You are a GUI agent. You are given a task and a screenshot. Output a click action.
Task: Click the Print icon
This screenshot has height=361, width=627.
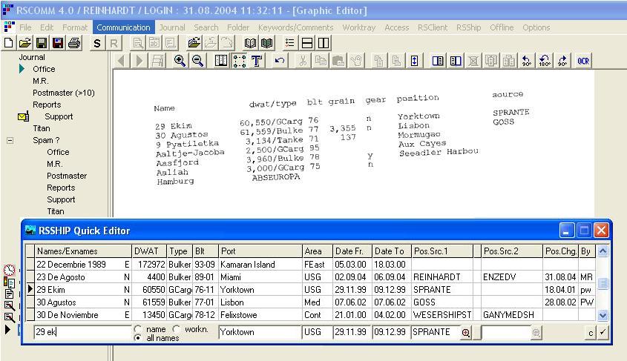tap(74, 43)
